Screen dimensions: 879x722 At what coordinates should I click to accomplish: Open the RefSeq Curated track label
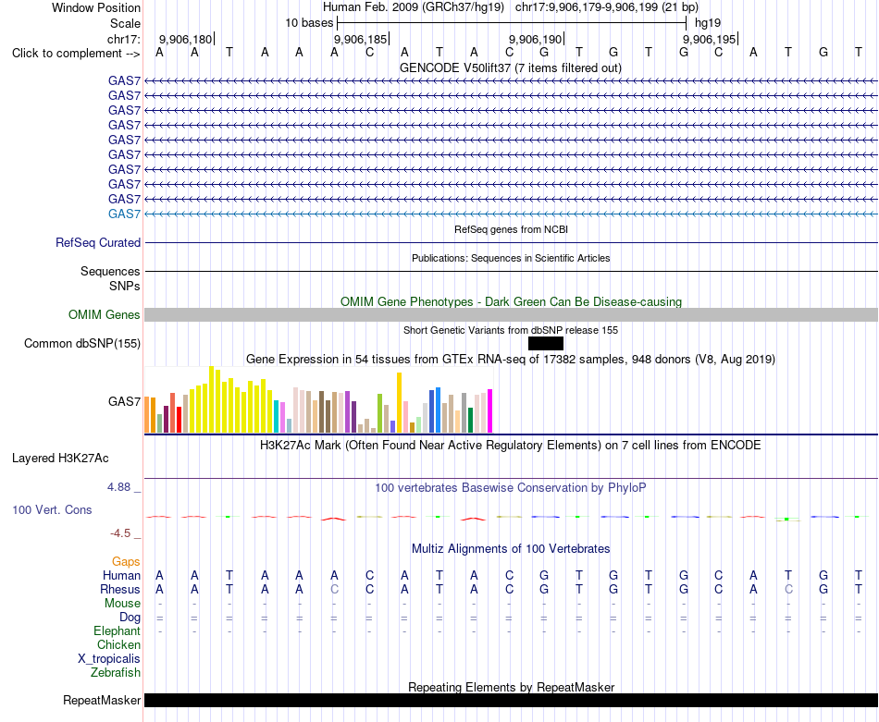[x=98, y=242]
